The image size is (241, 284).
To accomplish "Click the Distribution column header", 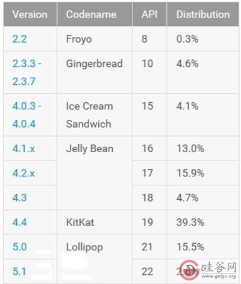I will coord(203,14).
